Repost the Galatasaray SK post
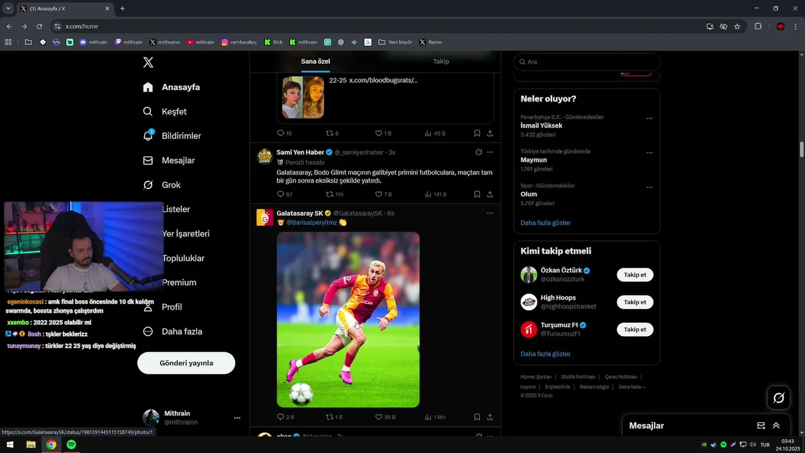The height and width of the screenshot is (453, 805). 334,417
